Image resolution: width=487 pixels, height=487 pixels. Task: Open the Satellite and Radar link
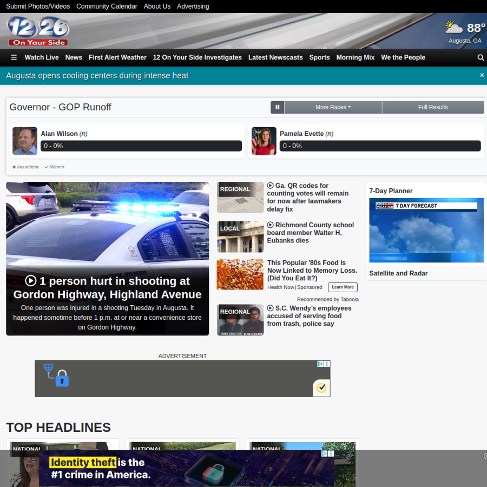pyautogui.click(x=398, y=273)
